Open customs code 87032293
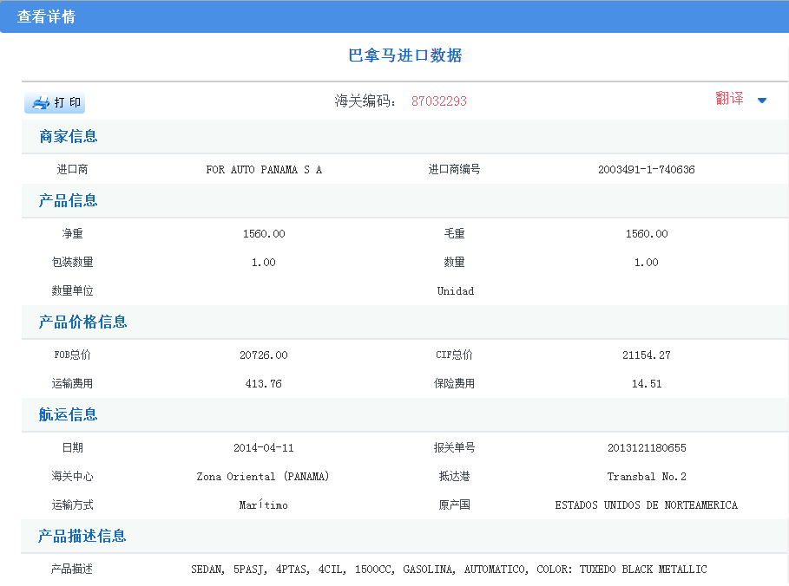789x586 pixels. point(438,101)
